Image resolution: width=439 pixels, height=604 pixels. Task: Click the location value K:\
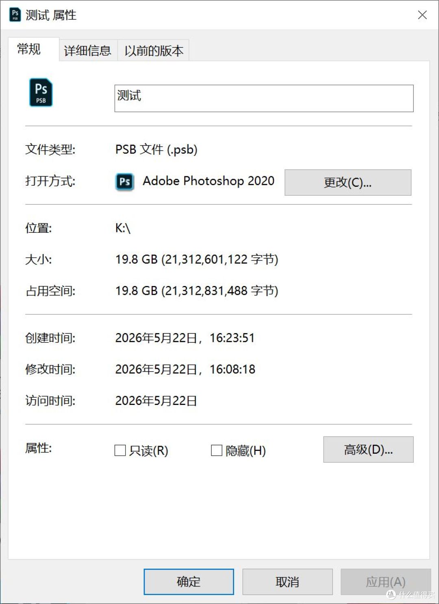pyautogui.click(x=123, y=228)
